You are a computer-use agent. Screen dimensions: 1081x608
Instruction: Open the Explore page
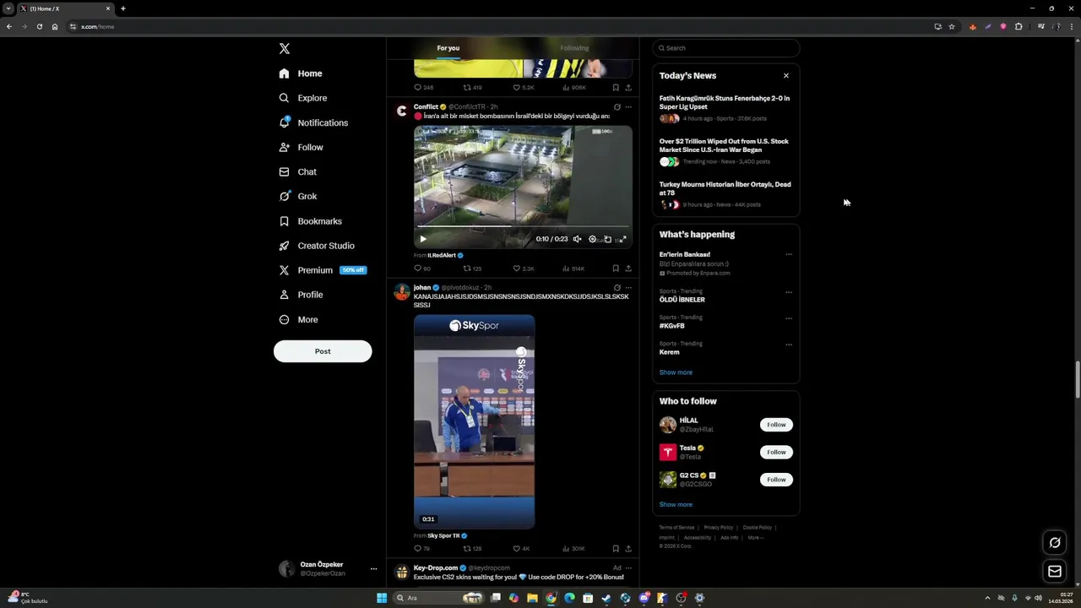302,98
